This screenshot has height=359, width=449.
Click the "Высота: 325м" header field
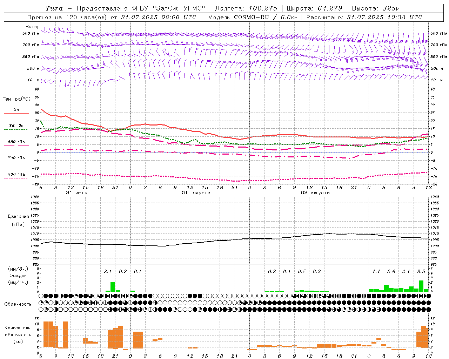[376, 8]
